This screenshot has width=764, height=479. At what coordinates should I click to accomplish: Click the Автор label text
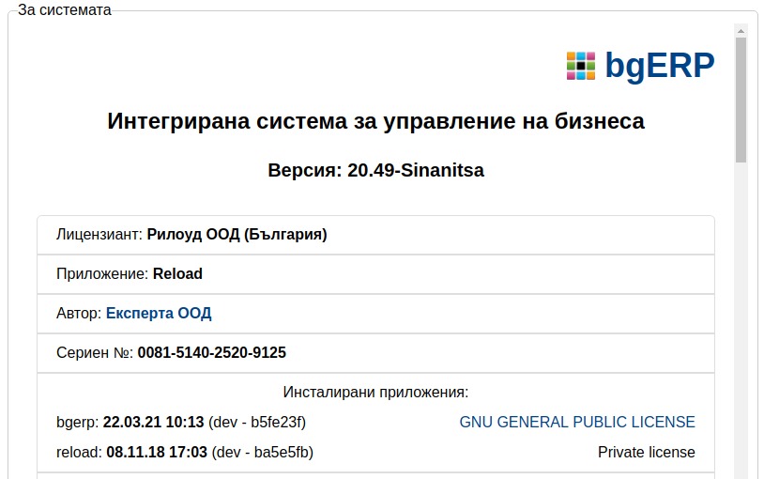coord(79,313)
